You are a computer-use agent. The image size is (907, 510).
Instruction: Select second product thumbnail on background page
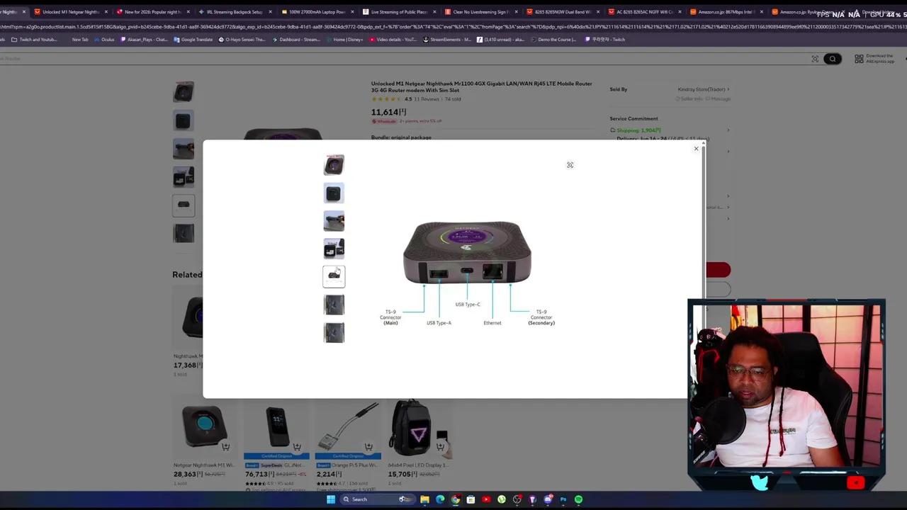pyautogui.click(x=184, y=120)
